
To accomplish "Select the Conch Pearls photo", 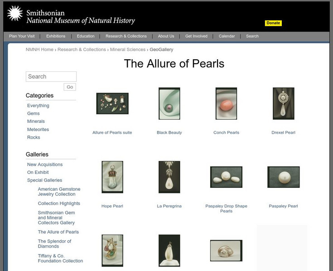I will pos(226,103).
